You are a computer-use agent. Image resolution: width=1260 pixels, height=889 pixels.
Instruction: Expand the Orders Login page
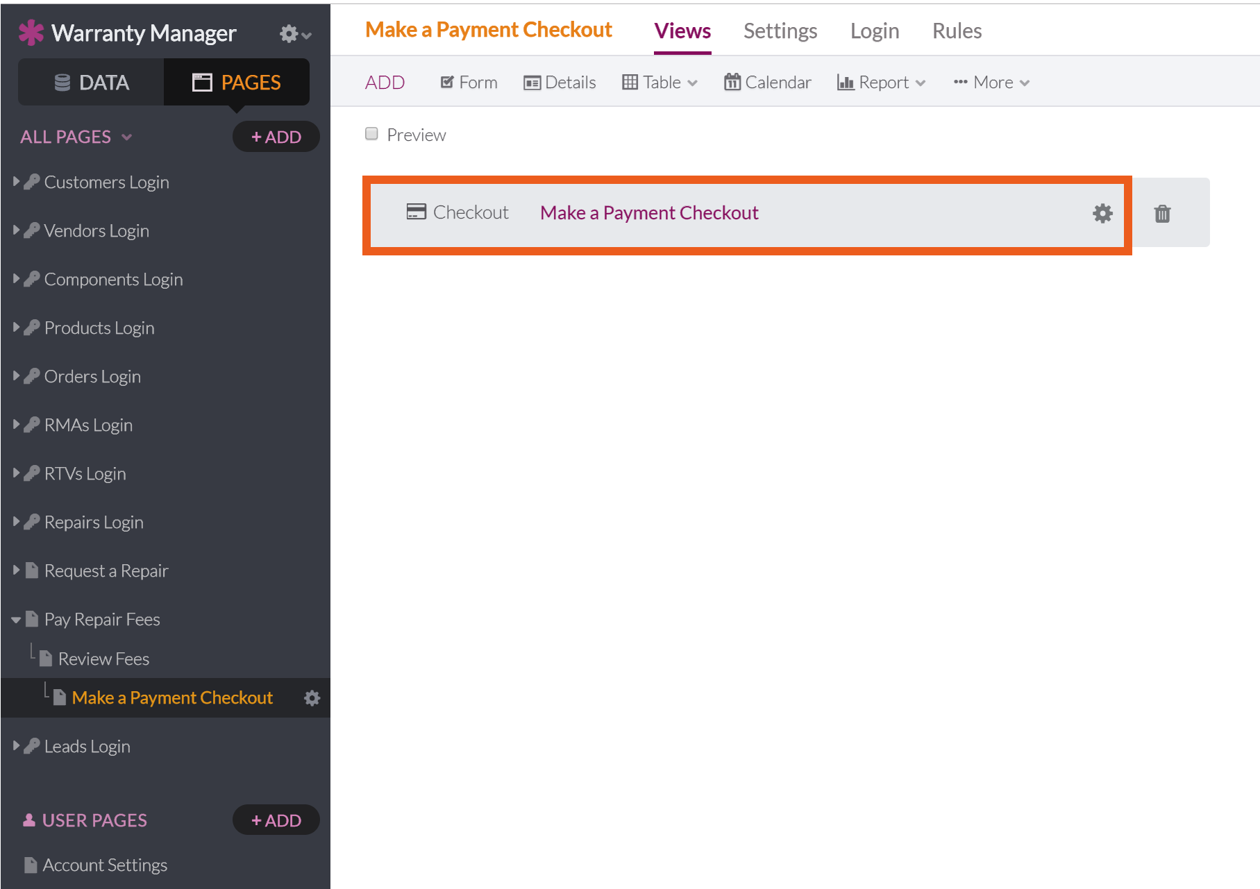16,376
